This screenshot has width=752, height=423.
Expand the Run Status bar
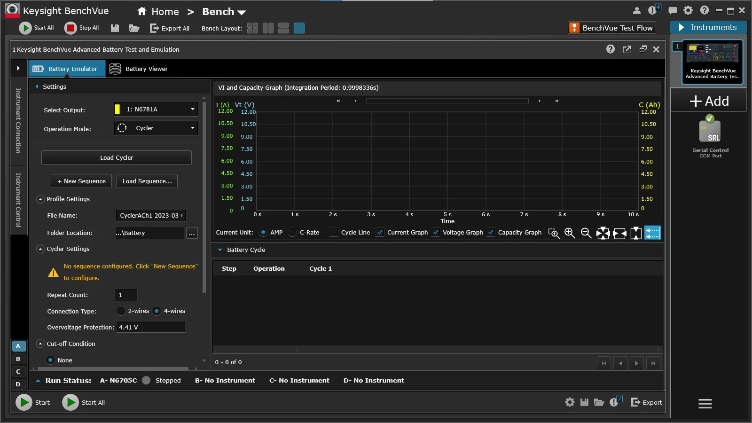[x=38, y=381]
